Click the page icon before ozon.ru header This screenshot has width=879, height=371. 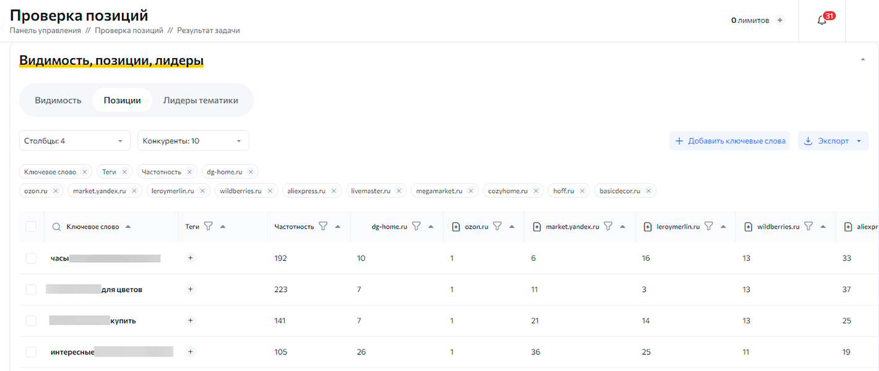[456, 227]
